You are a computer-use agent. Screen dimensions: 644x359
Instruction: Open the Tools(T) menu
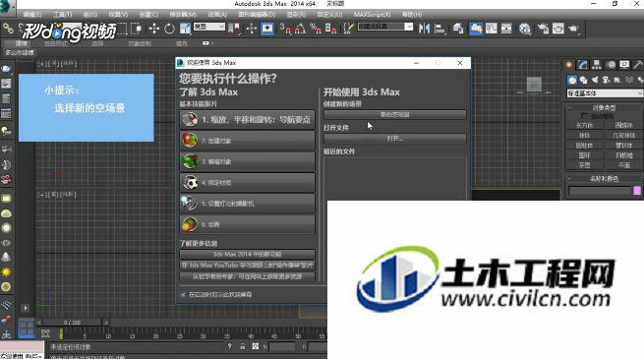coord(62,15)
